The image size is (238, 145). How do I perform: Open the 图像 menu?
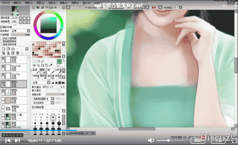coord(29,2)
